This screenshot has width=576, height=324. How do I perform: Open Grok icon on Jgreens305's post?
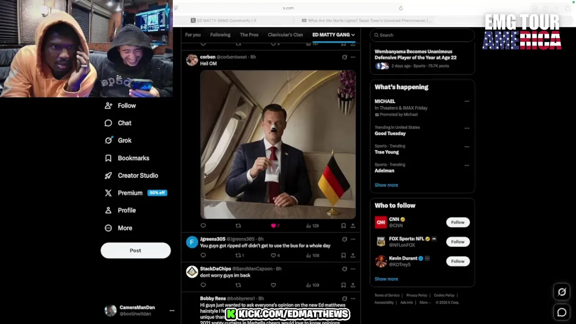344,239
